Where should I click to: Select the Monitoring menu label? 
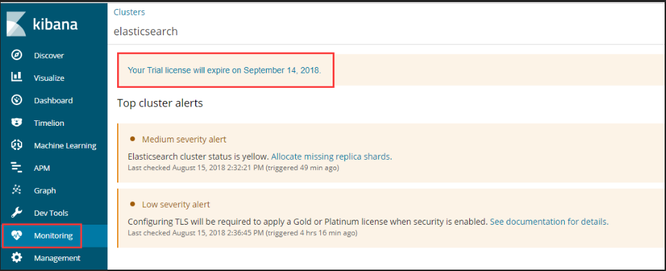pyautogui.click(x=53, y=236)
